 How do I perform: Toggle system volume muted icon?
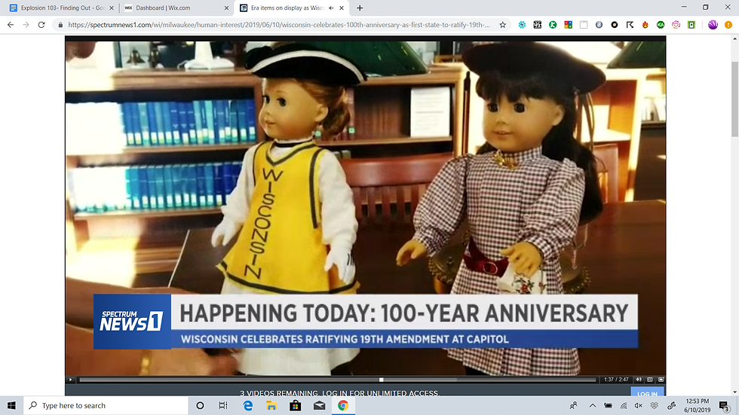[639, 406]
